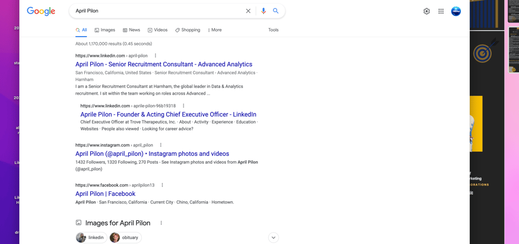Click the image icon before Images for April Pilon

click(x=78, y=223)
